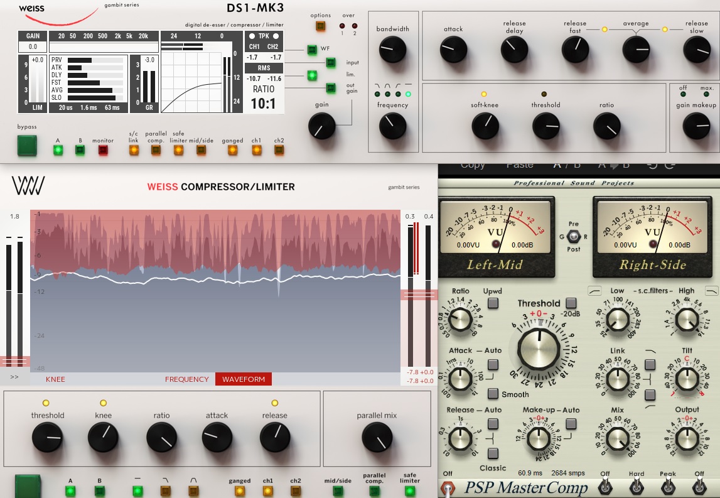Toggle mid/side button in DS1-MK3
Viewport: 720px width, 498px height.
pyautogui.click(x=201, y=149)
